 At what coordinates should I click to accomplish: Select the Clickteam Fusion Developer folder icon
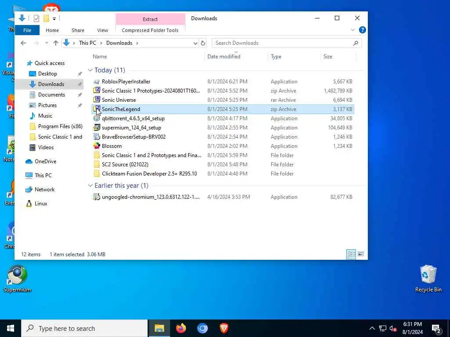97,174
